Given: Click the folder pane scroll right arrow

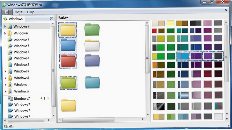Looking at the screenshot, I should pyautogui.click(x=143, y=119).
